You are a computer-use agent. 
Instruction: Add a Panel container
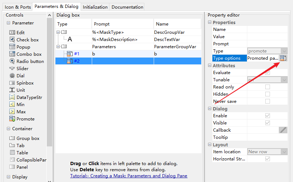click(18, 167)
